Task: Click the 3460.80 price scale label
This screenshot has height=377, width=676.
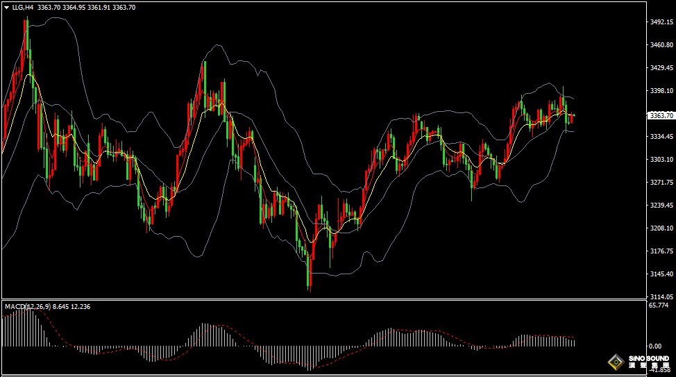Action: coord(661,45)
